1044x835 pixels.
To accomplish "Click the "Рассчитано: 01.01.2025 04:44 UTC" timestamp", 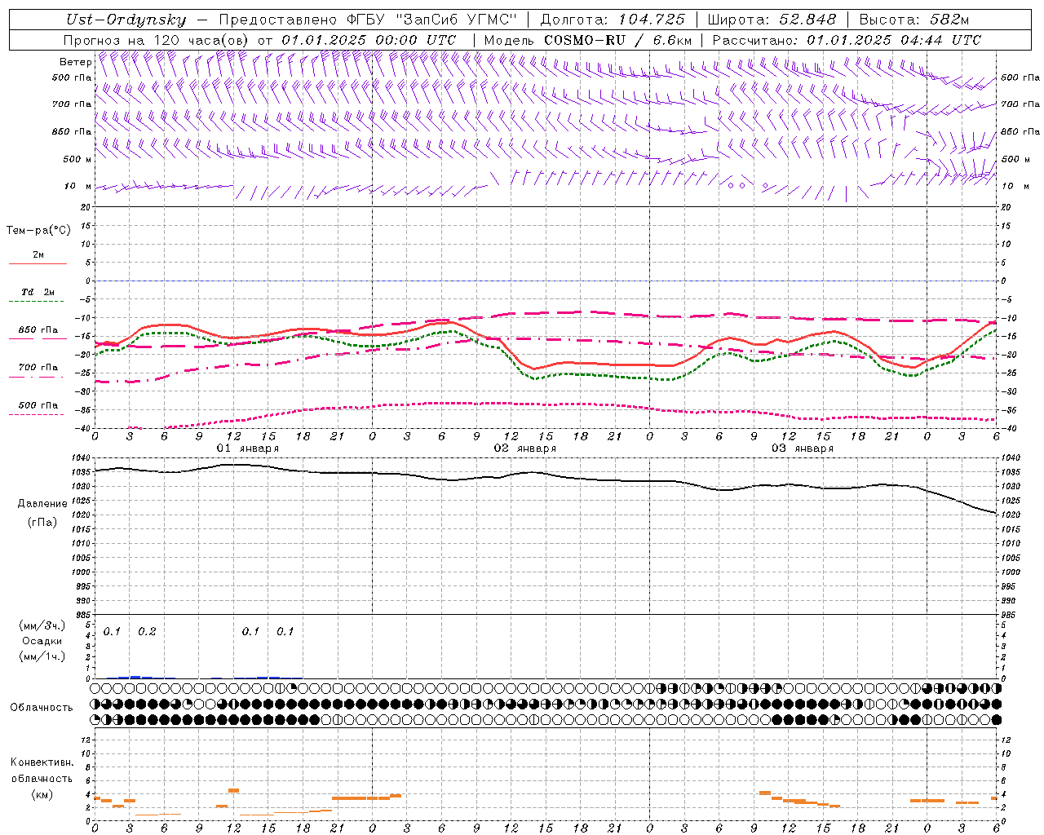I will click(847, 39).
